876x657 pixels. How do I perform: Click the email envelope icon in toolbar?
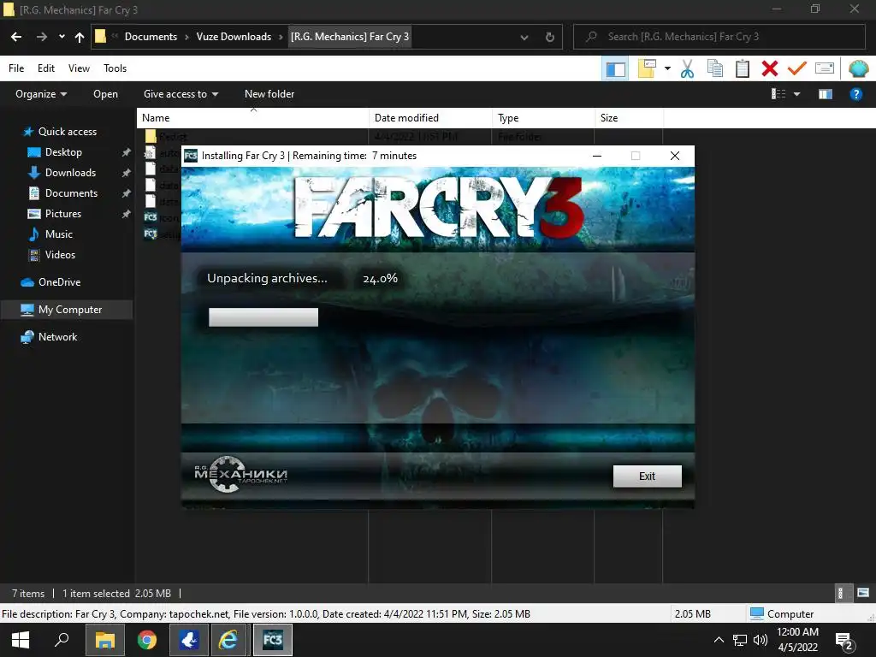coord(825,68)
